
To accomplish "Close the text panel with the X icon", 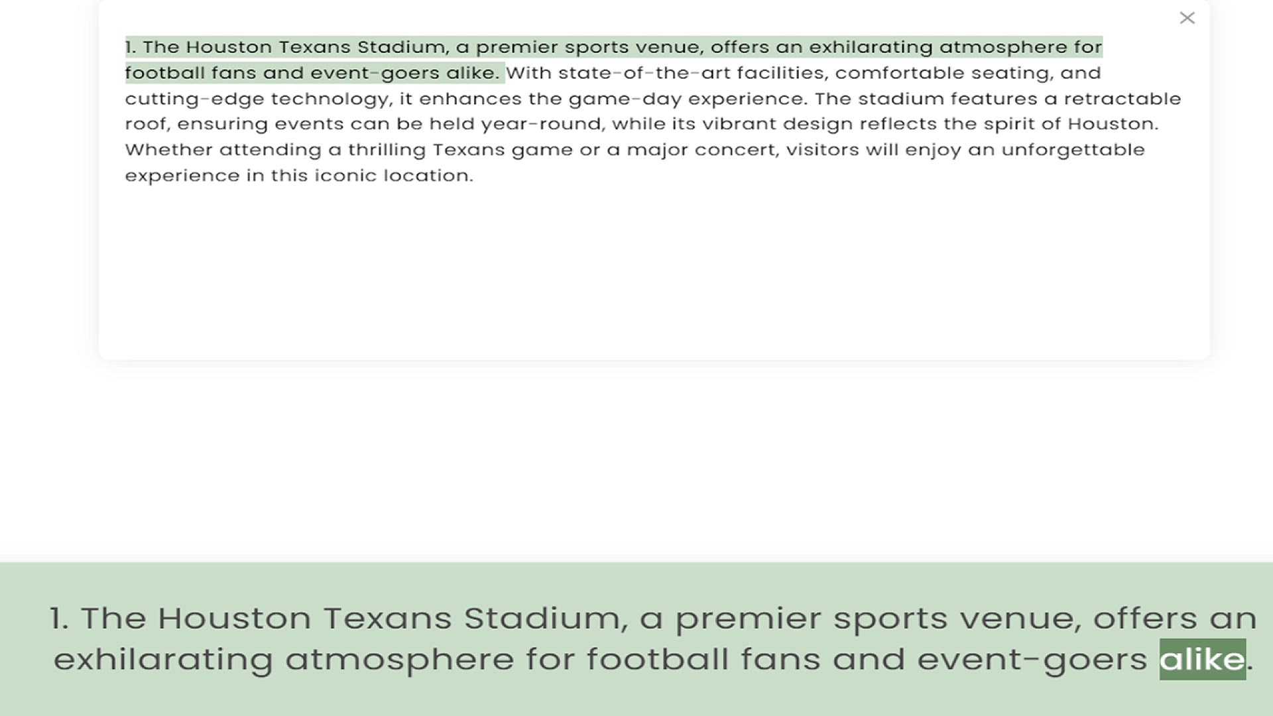I will coord(1187,18).
